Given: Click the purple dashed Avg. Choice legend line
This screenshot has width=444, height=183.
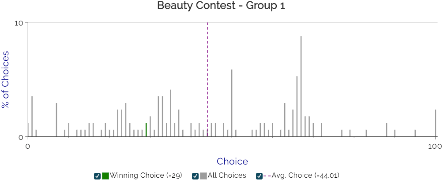Looking at the screenshot, I should 267,176.
